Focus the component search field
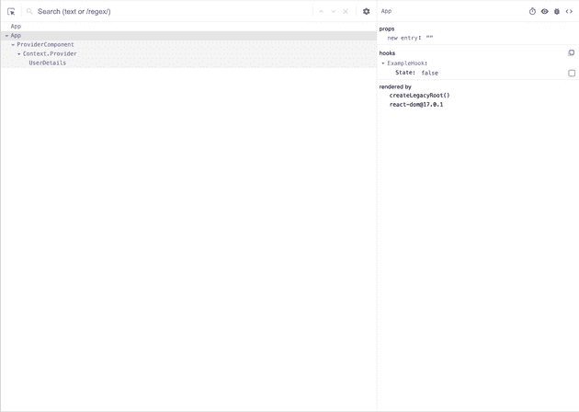Image resolution: width=579 pixels, height=412 pixels. (x=174, y=11)
